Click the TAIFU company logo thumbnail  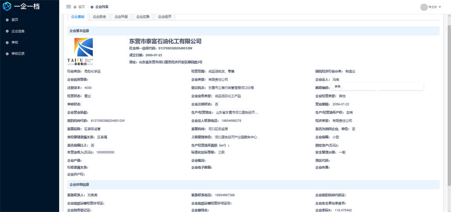click(80, 52)
